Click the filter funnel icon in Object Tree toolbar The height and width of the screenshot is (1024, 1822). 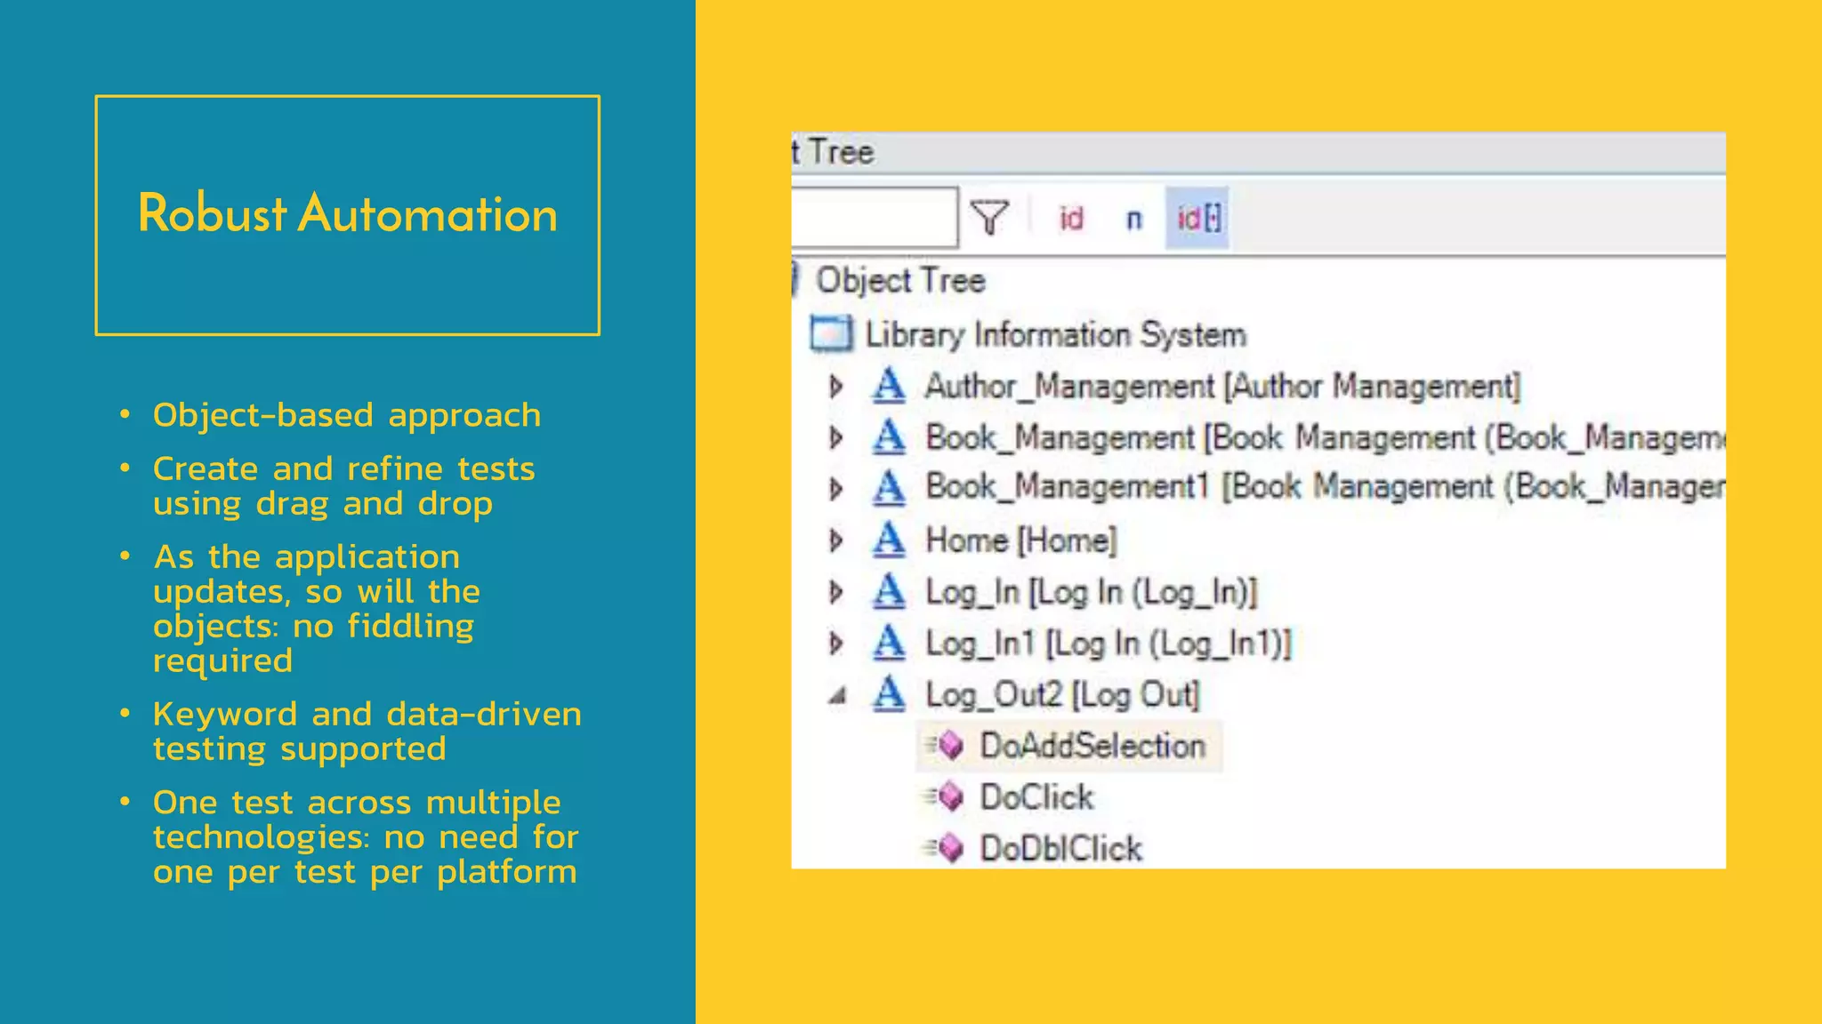[989, 217]
